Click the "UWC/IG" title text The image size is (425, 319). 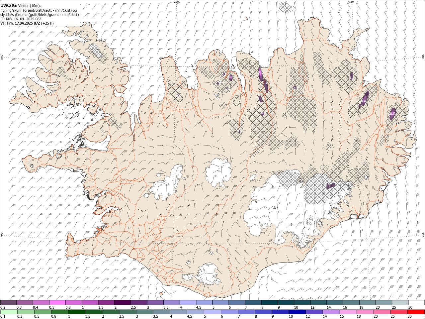coord(8,6)
